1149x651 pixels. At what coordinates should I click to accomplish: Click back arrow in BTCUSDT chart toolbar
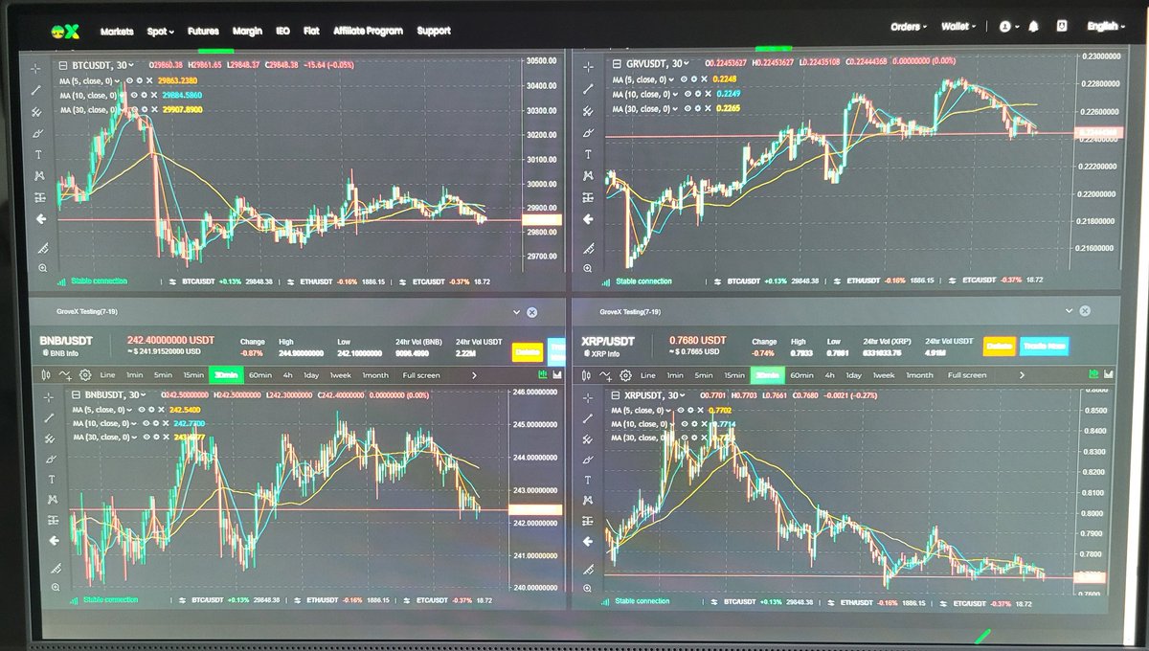click(x=40, y=219)
